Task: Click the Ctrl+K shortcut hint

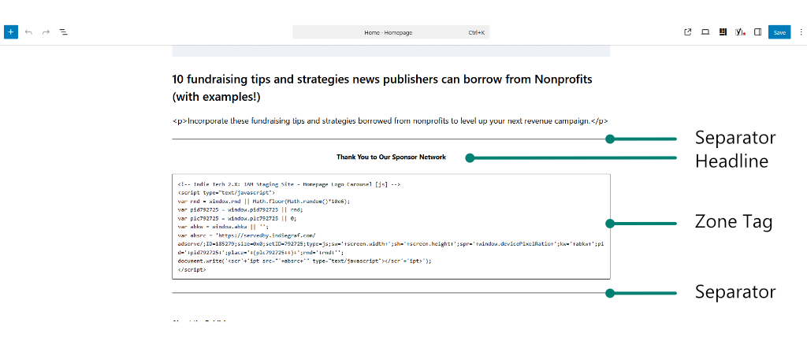Action: 476,32
